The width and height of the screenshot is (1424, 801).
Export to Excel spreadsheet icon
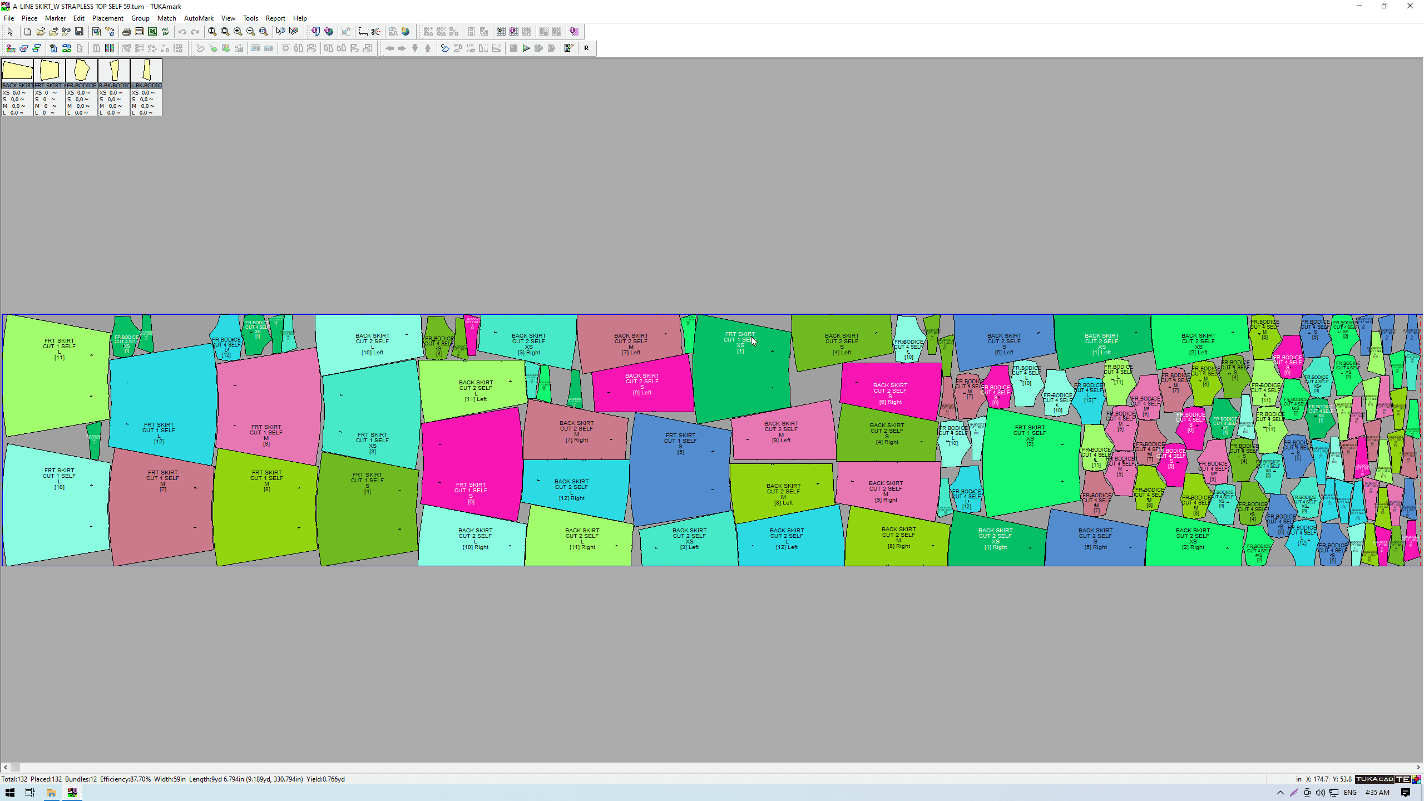click(152, 32)
